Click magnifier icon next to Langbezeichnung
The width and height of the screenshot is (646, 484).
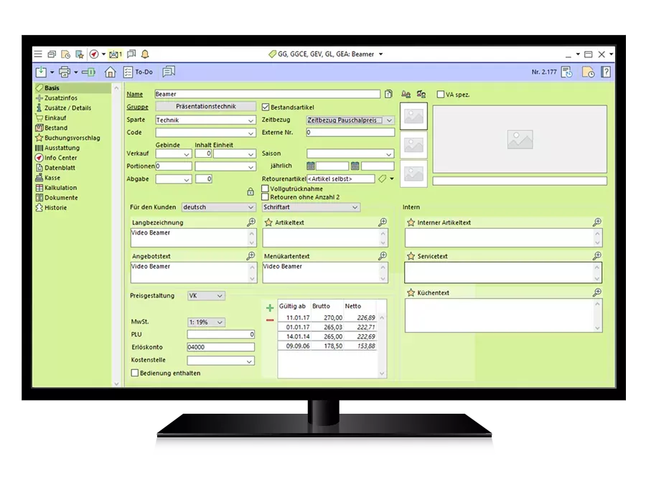click(251, 222)
